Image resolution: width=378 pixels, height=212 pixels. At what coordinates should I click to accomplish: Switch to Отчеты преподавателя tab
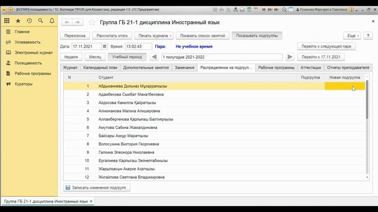348,68
